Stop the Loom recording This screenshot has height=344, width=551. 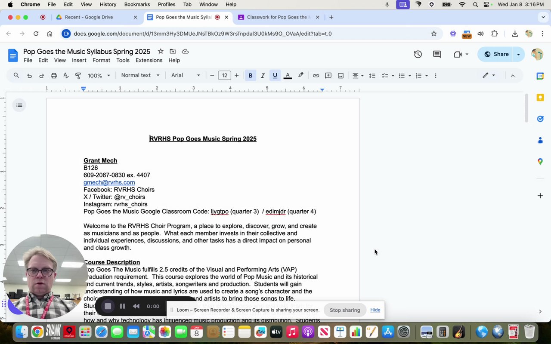coord(108,306)
